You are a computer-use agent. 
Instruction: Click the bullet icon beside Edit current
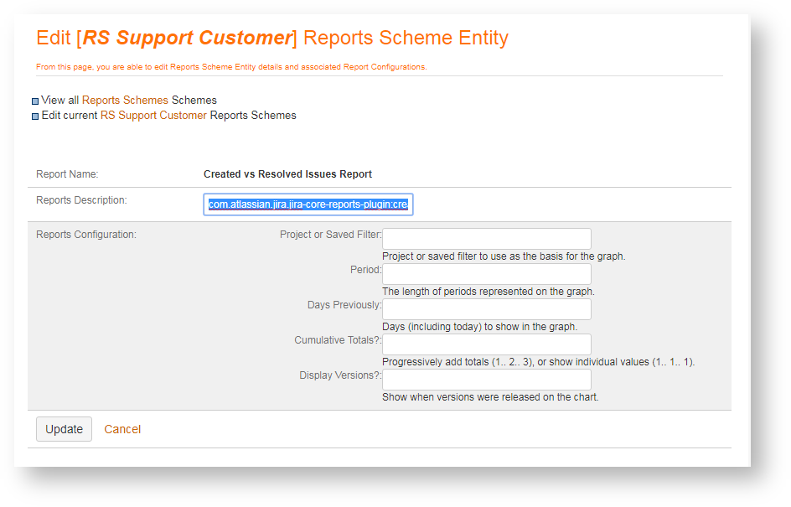pyautogui.click(x=35, y=116)
